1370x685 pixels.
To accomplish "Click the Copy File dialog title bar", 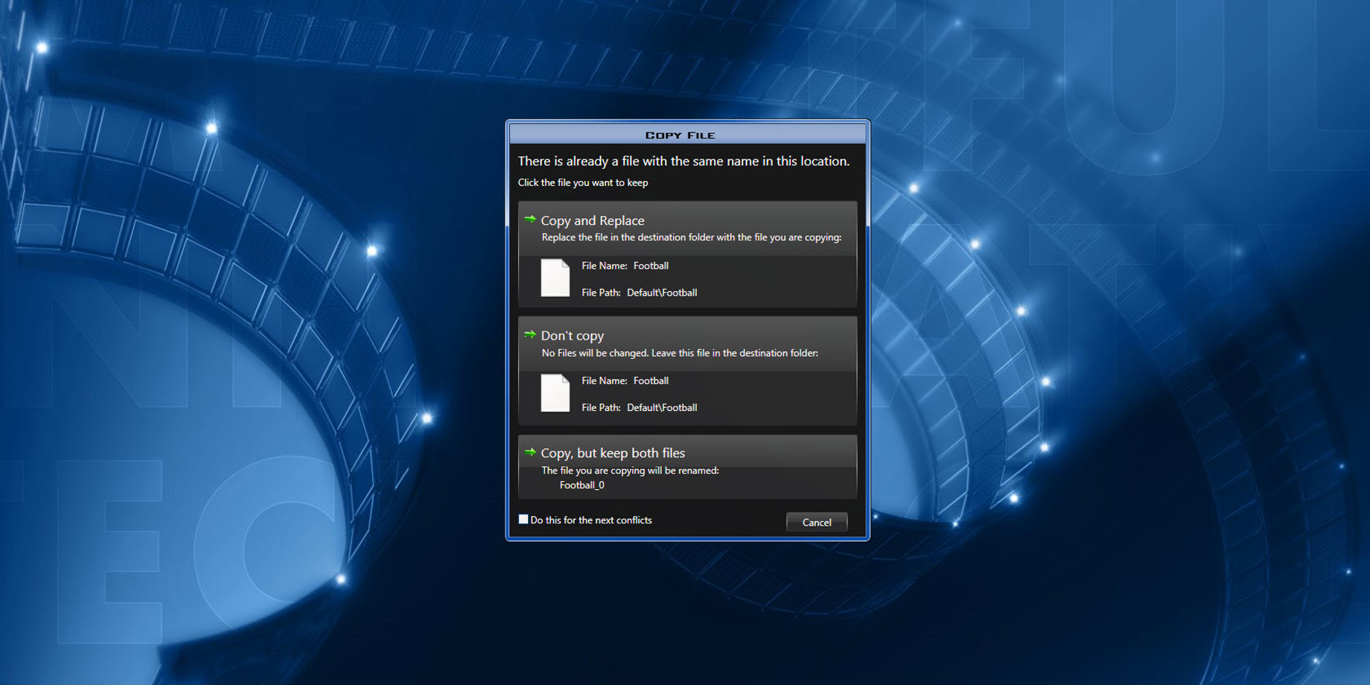I will click(x=680, y=135).
